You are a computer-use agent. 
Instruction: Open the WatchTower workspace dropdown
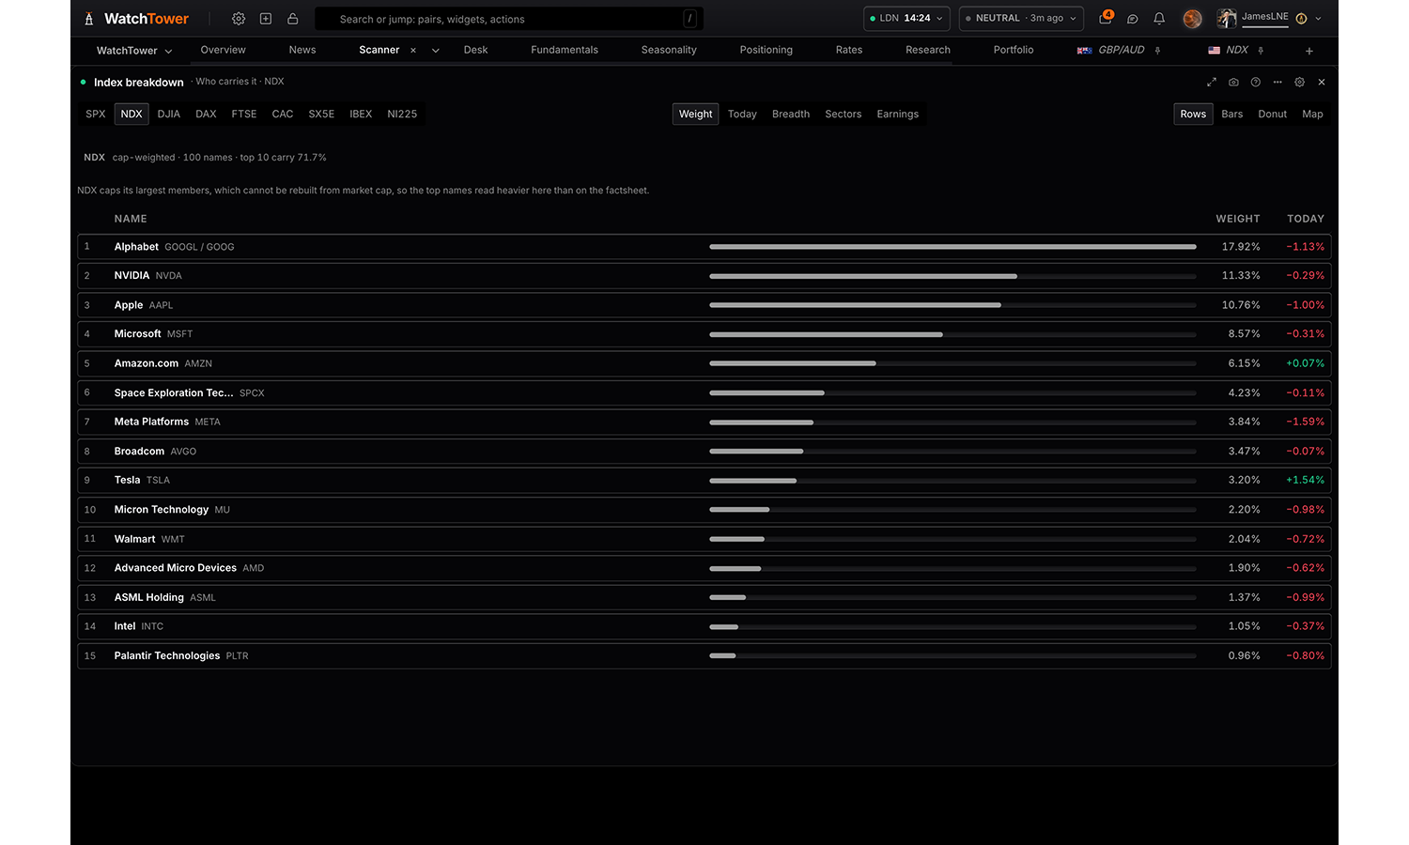[x=134, y=51]
